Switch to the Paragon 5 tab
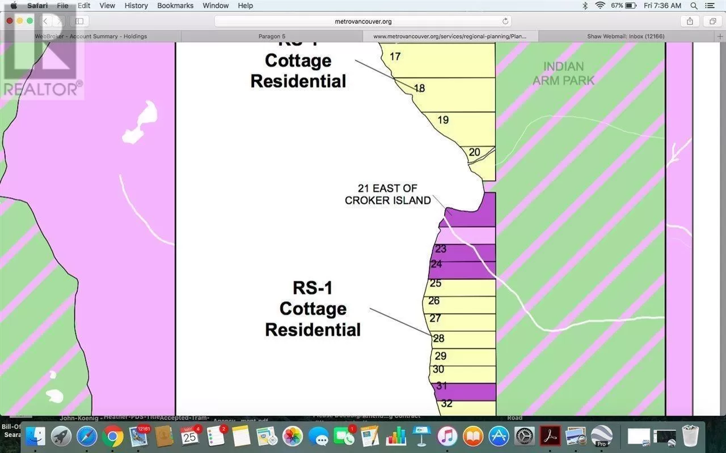Image resolution: width=726 pixels, height=453 pixels. coord(272,36)
